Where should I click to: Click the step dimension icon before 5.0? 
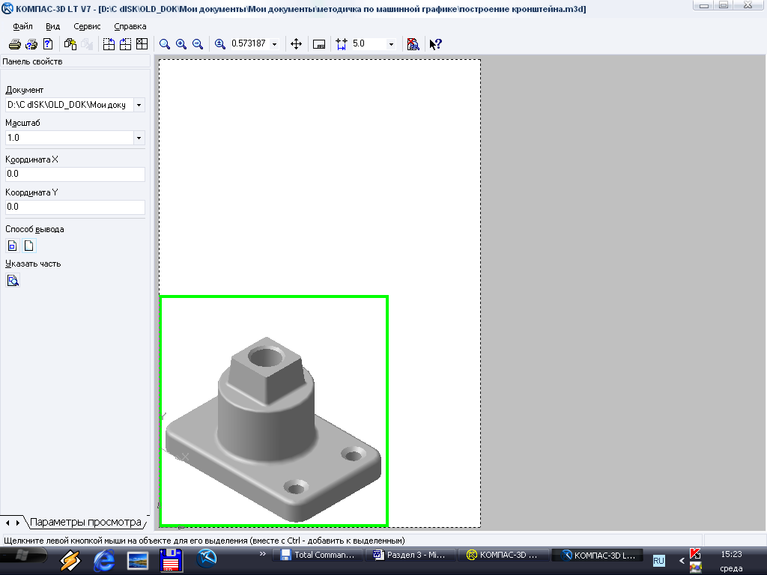pos(342,44)
